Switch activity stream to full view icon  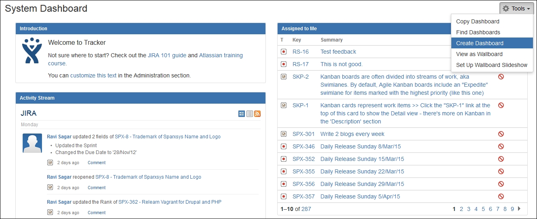pyautogui.click(x=242, y=114)
